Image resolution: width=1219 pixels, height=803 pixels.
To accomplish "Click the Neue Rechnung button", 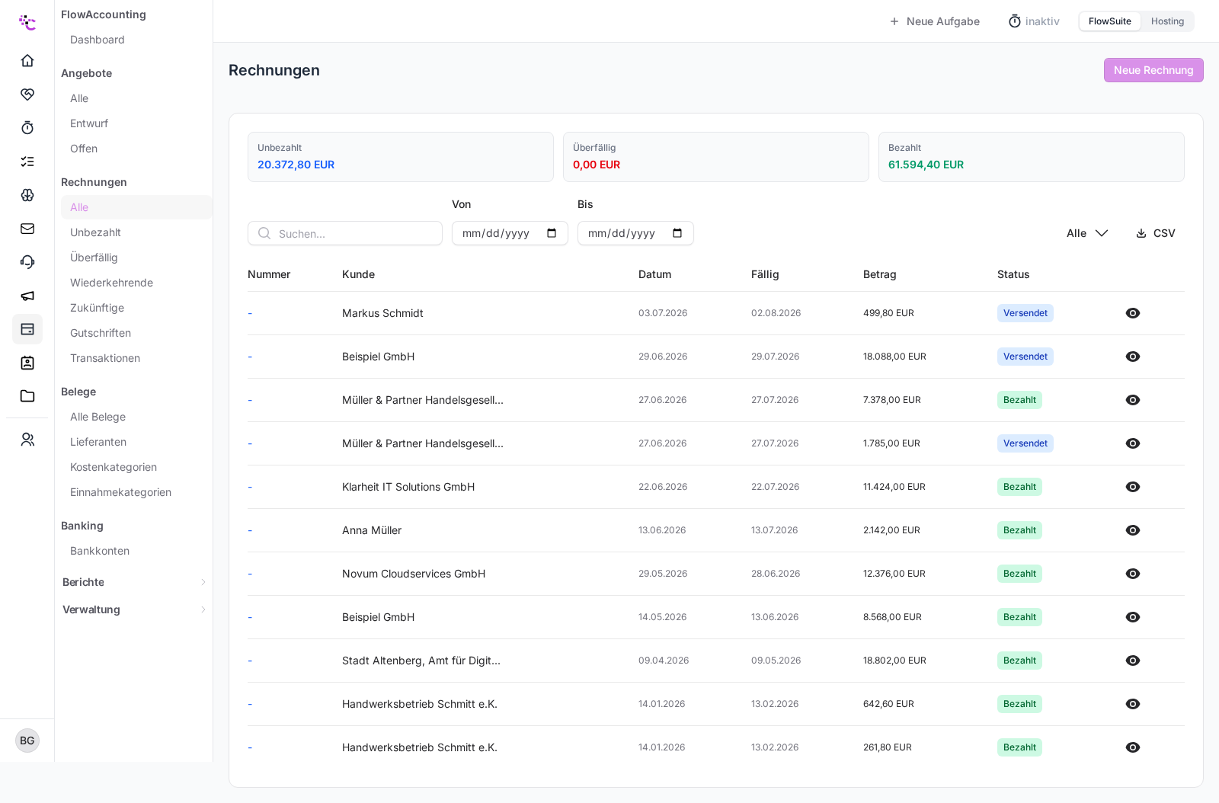I will 1153,70.
